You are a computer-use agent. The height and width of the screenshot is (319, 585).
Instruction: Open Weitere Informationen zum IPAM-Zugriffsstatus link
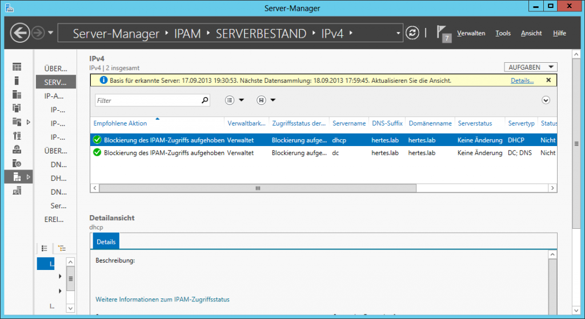162,299
